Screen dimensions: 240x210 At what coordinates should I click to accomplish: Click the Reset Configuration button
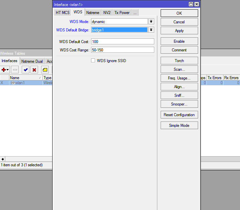pos(179,115)
